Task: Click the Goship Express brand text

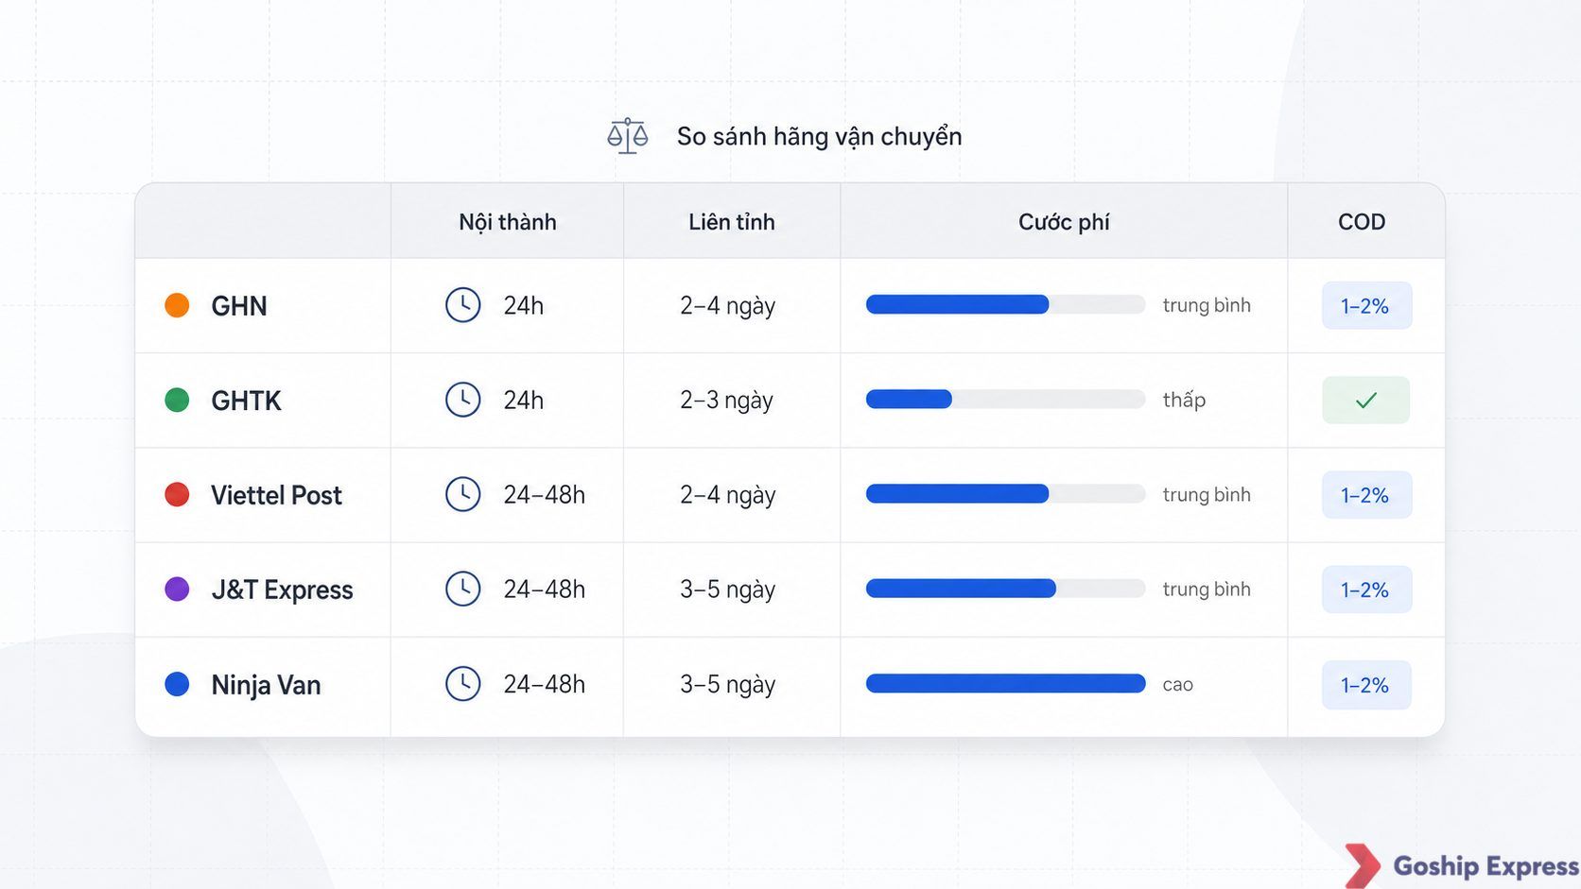Action: [x=1485, y=866]
